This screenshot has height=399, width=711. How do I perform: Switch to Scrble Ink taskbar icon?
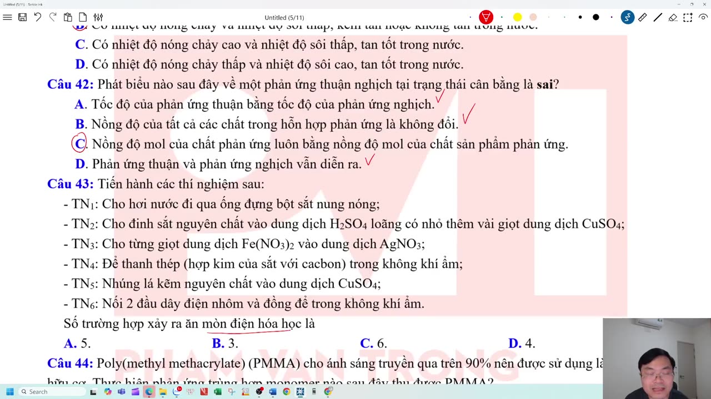click(300, 392)
